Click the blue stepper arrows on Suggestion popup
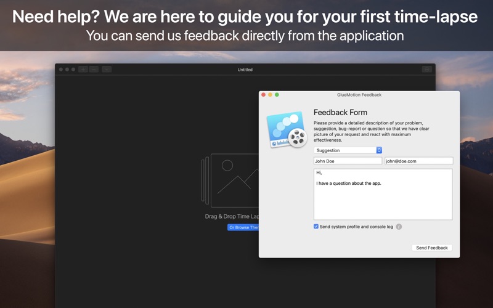Screen dimensions: 493x308 click(x=379, y=150)
